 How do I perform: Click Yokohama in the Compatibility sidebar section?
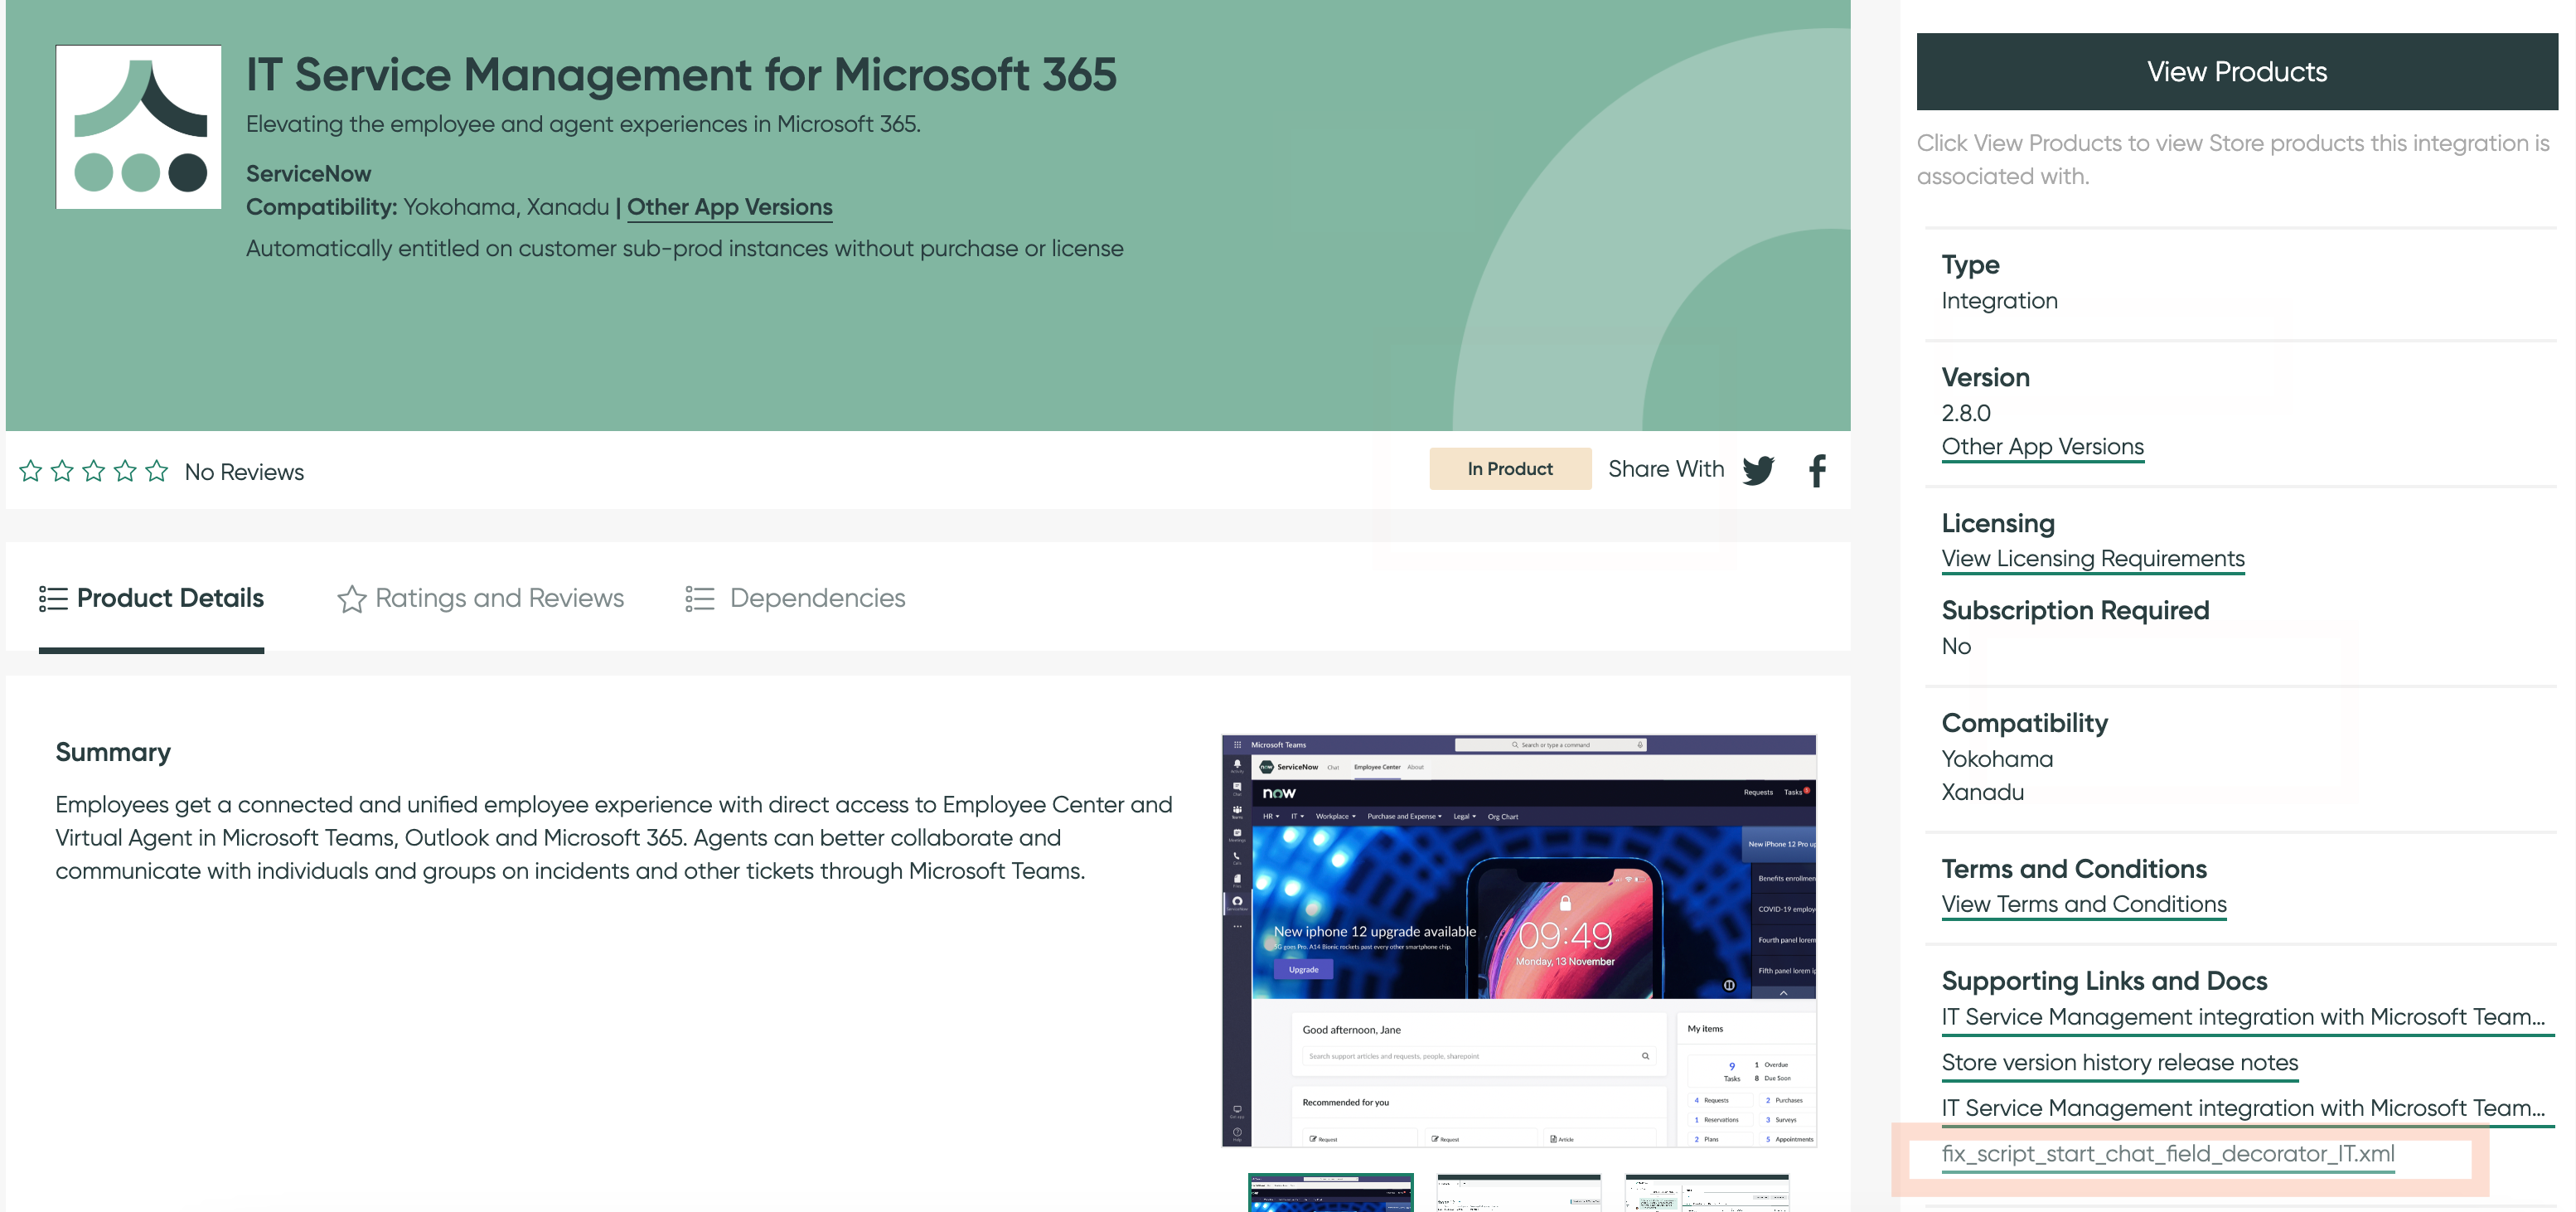pos(1997,759)
